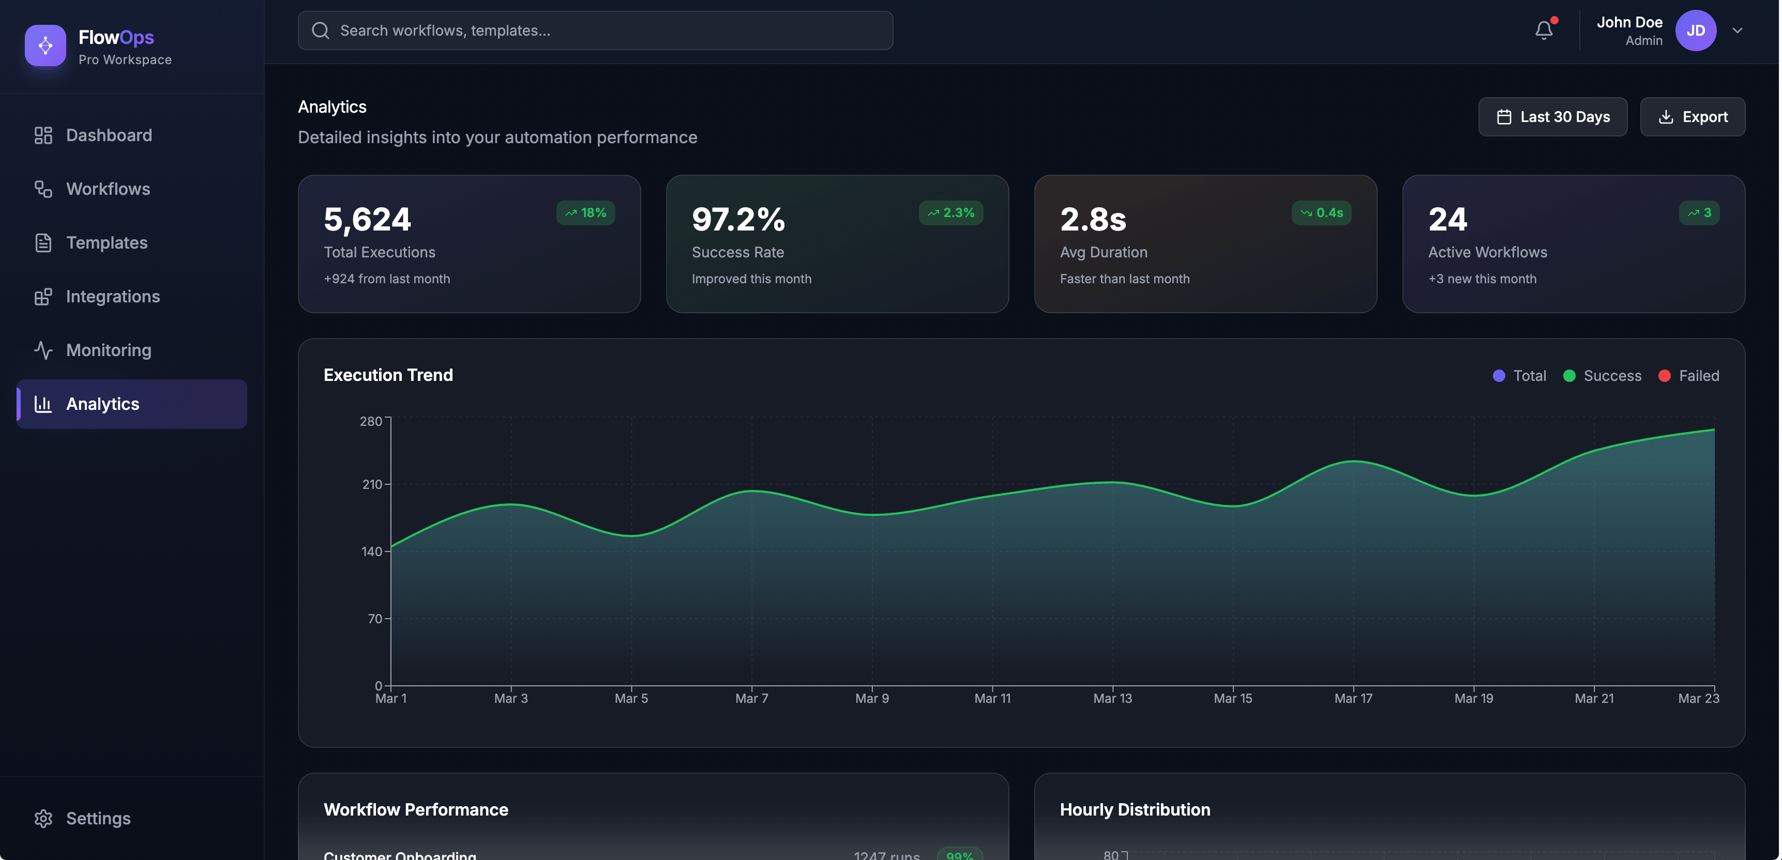Click the search magnifier icon
The height and width of the screenshot is (860, 1782).
(x=320, y=30)
